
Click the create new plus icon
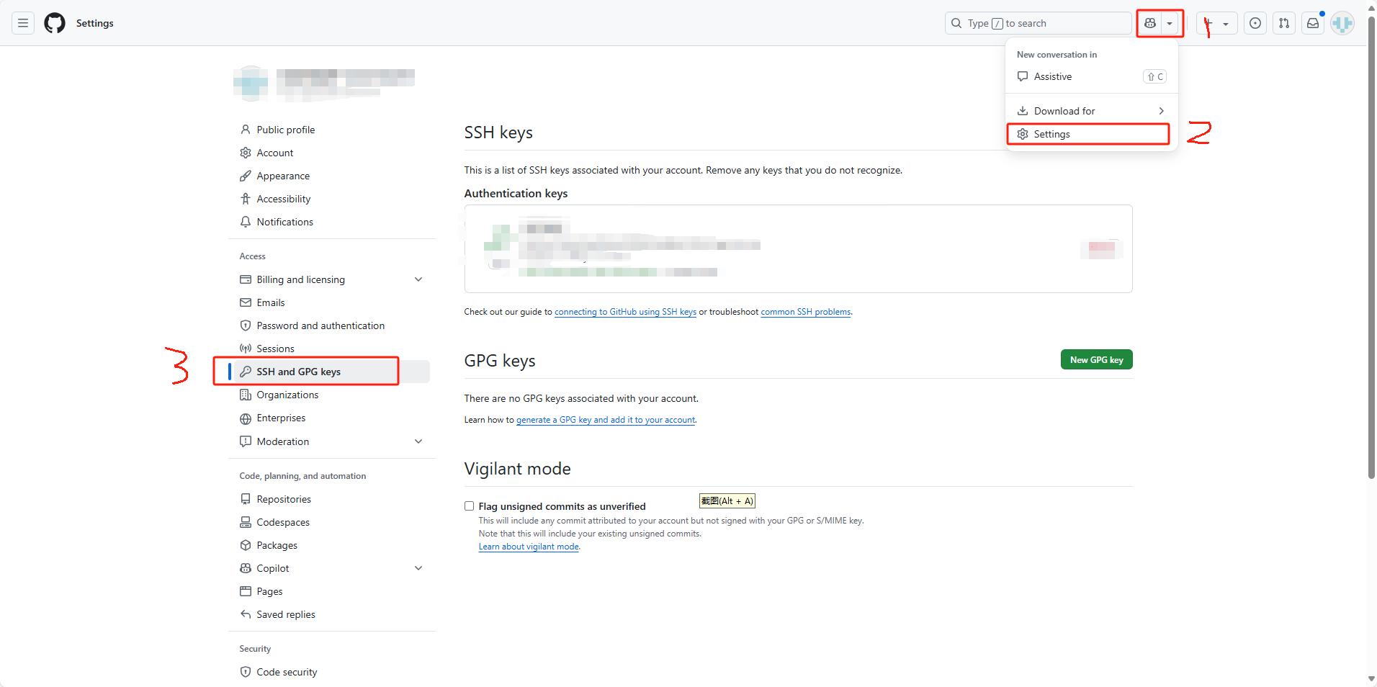(1213, 23)
